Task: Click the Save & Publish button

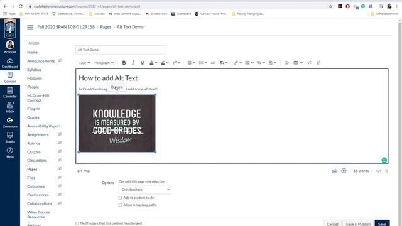Action: pos(358,223)
